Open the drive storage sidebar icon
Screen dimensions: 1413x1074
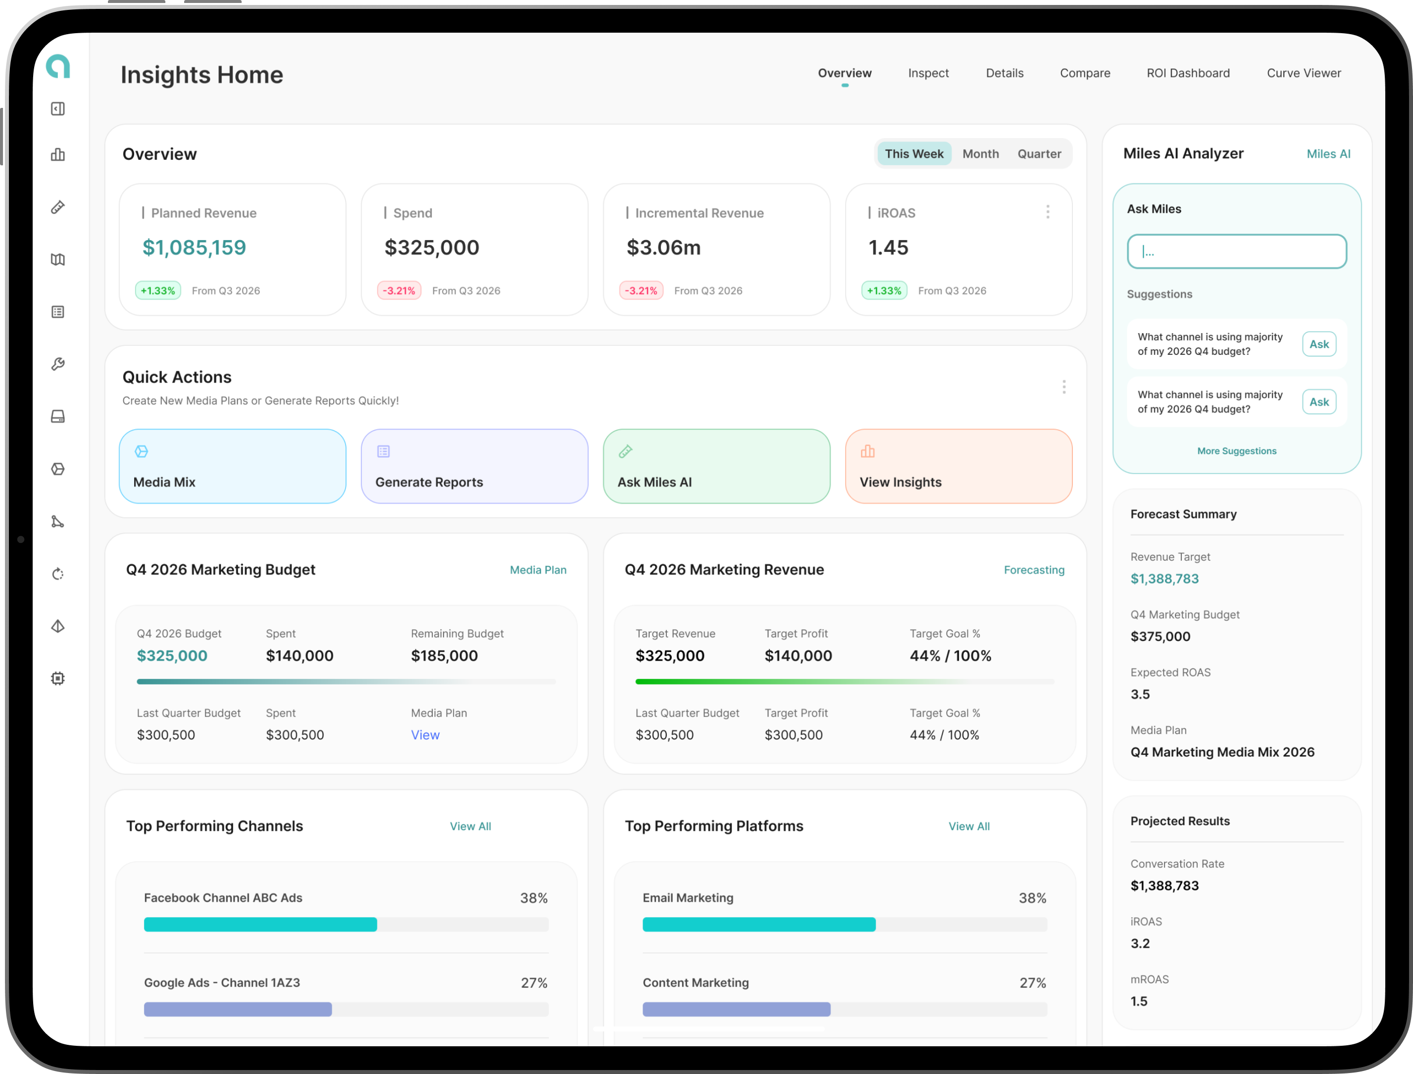coord(57,417)
